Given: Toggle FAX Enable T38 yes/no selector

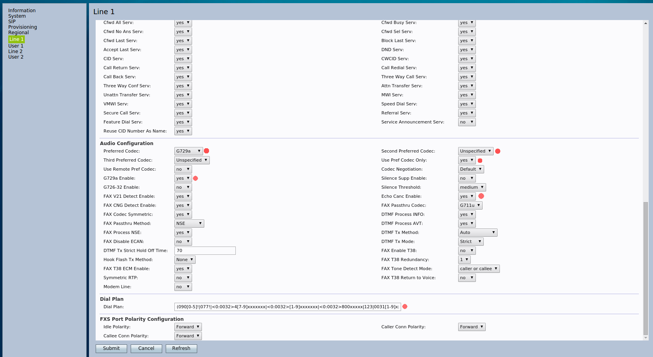Looking at the screenshot, I should pos(466,251).
